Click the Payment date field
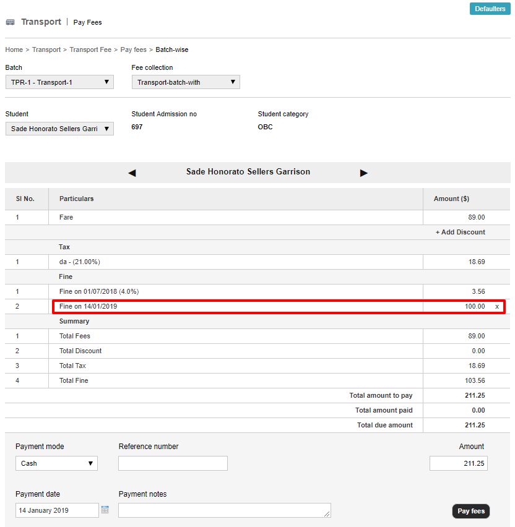This screenshot has width=515, height=527. pyautogui.click(x=57, y=510)
